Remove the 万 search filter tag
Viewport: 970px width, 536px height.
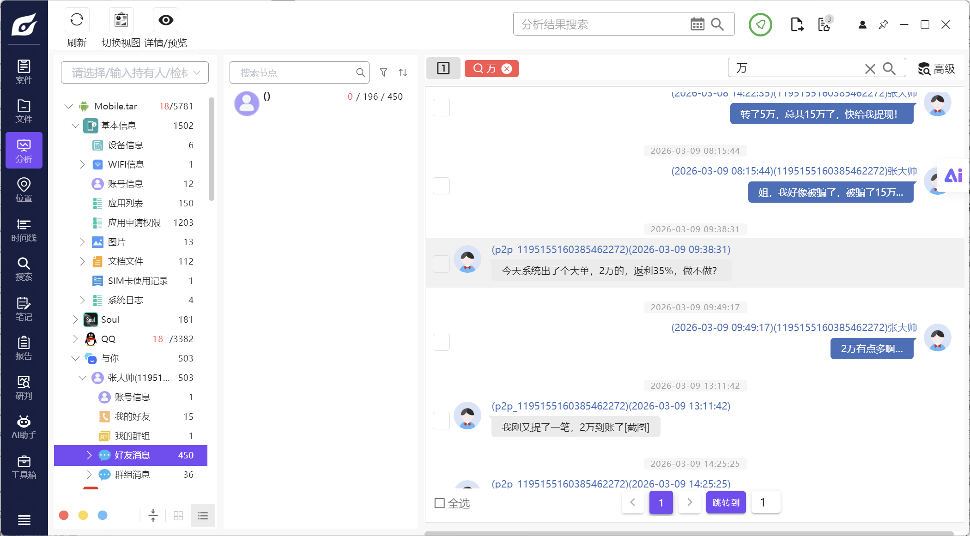[x=507, y=69]
